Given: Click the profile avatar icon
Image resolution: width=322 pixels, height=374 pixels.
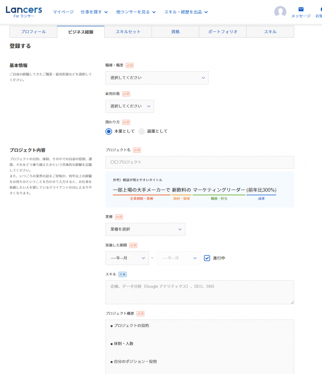Looking at the screenshot, I should tap(280, 12).
